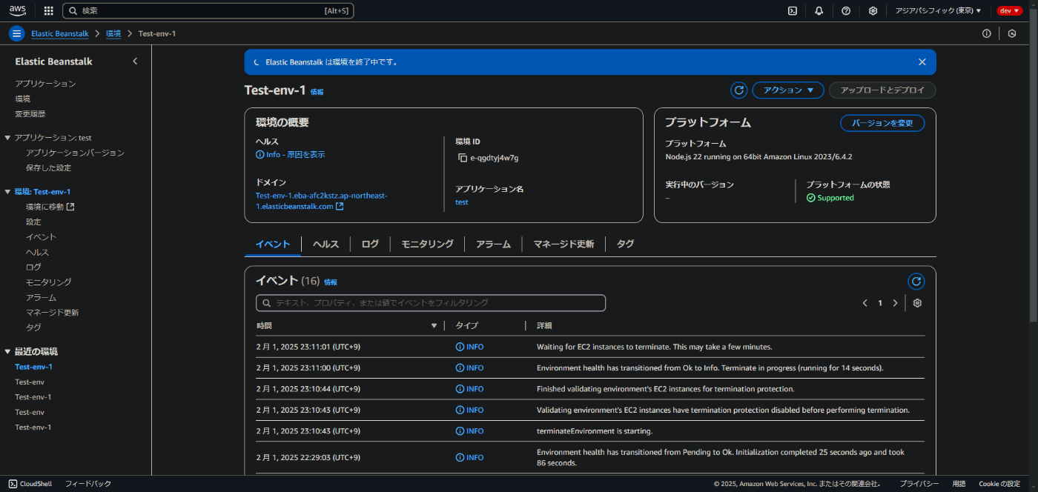
Task: Click the AWS search field
Action: [x=208, y=10]
